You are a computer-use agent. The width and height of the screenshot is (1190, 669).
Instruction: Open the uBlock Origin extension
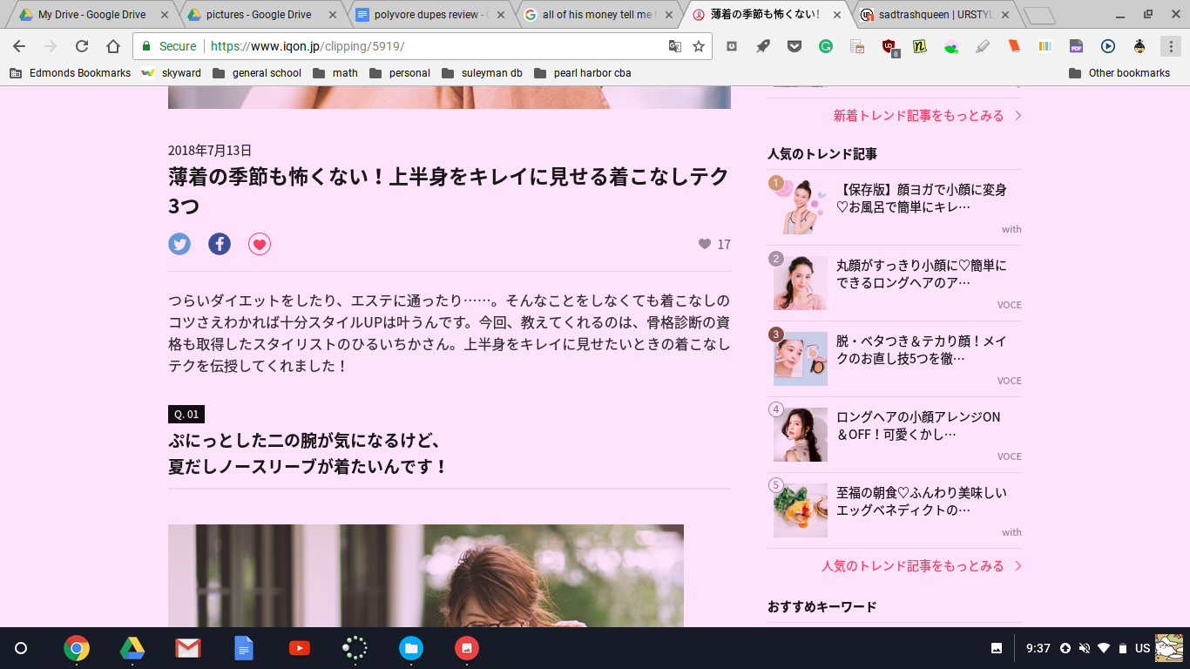[889, 47]
